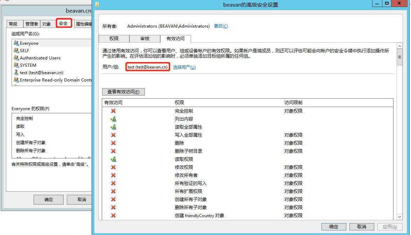Select 'Authenticated Users' in the list
The height and width of the screenshot is (235, 411).
(52, 58)
